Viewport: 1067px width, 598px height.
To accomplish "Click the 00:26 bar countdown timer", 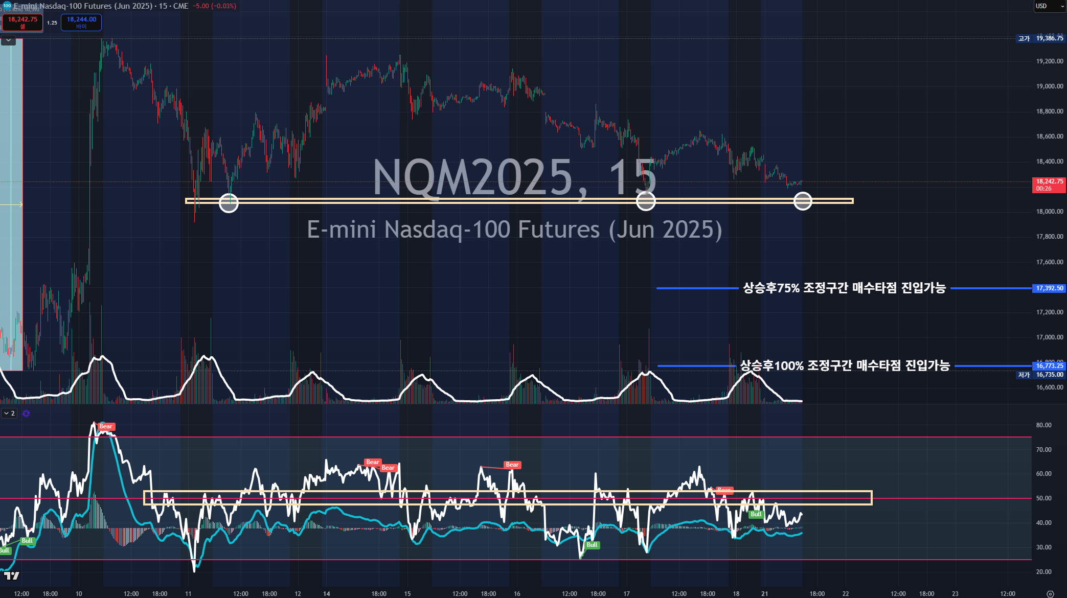I will coord(1044,189).
